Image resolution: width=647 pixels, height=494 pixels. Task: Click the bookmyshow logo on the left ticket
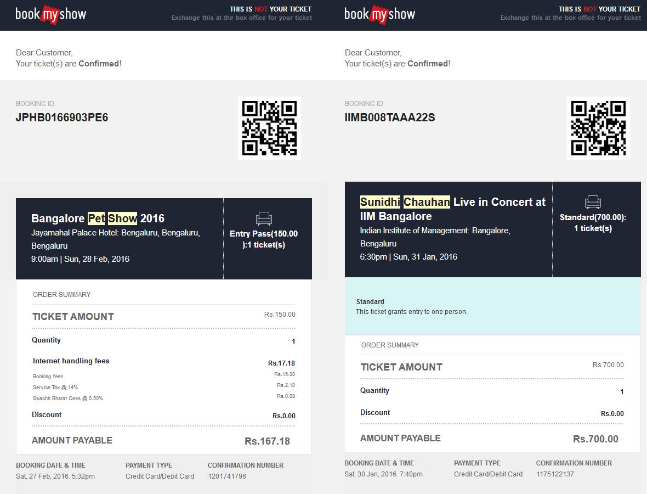[x=50, y=14]
